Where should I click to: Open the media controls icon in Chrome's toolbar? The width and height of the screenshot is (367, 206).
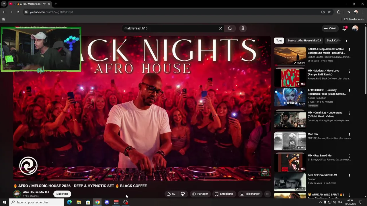[x=349, y=12]
